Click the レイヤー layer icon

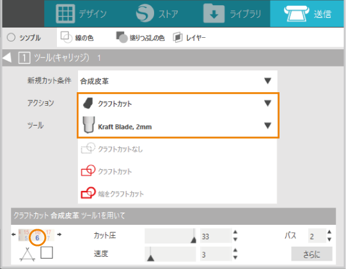(178, 37)
